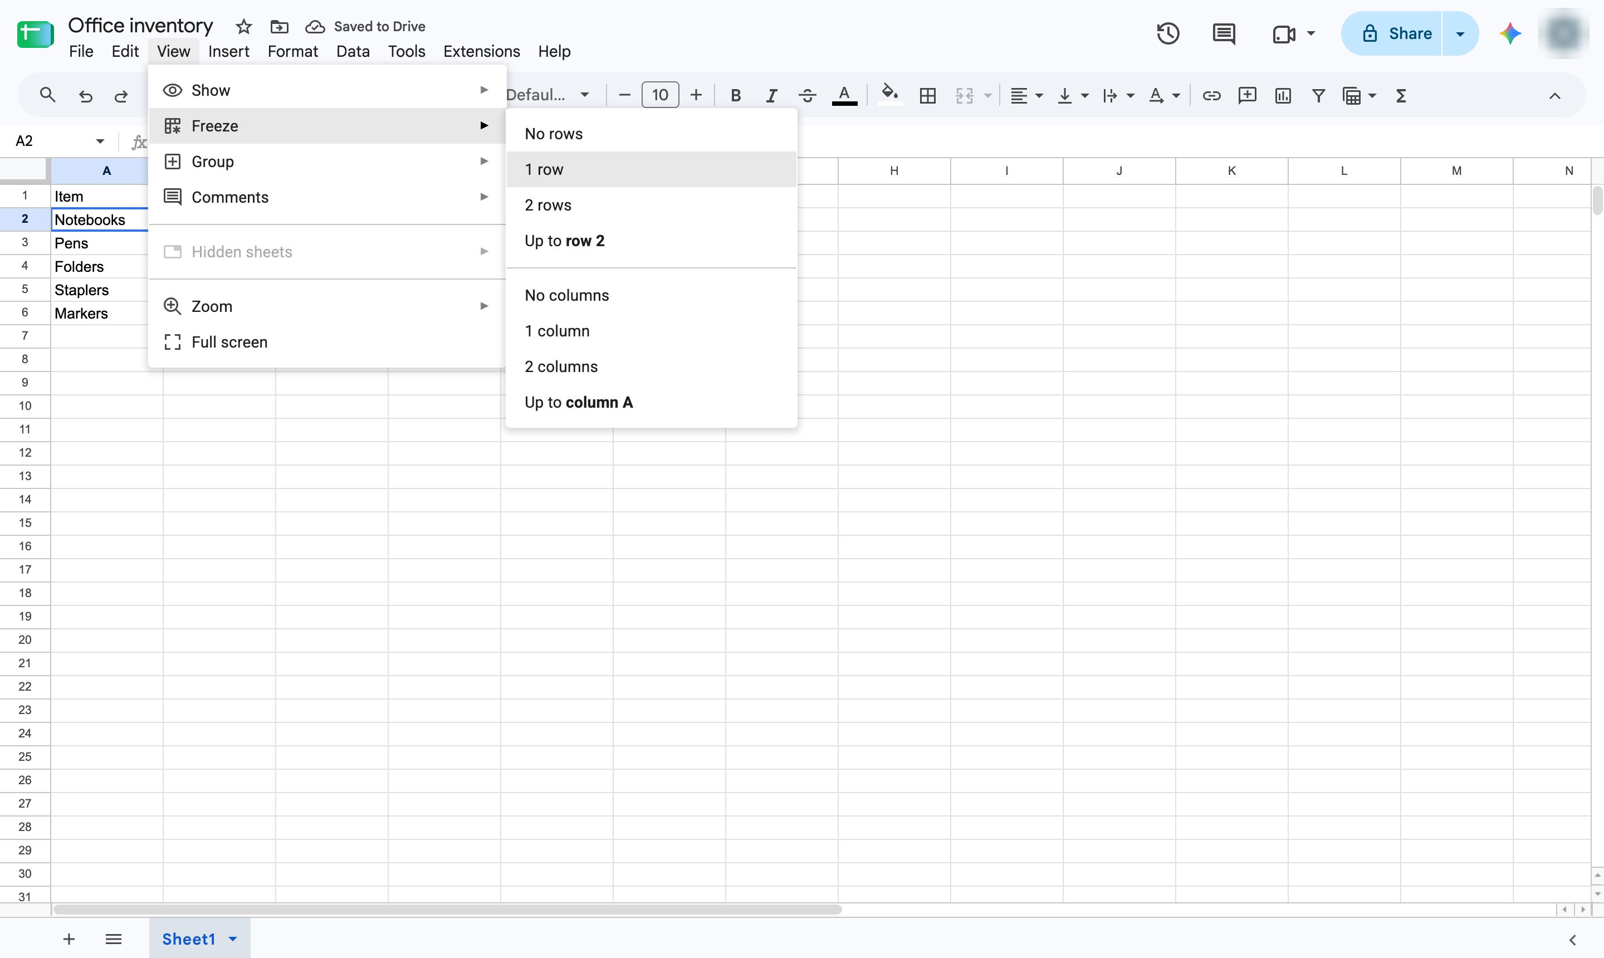
Task: Redo the last action
Action: pos(121,96)
